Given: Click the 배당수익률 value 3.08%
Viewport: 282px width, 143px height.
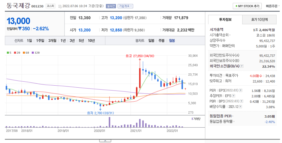Looking at the screenshot, I should (270, 107).
